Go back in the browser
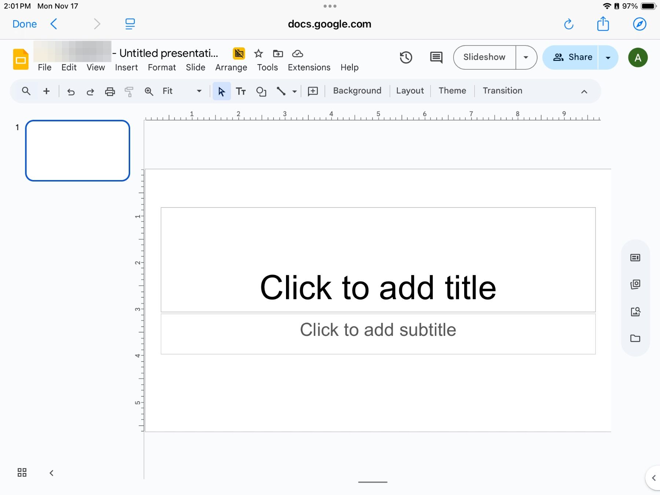Viewport: 660px width, 495px height. point(54,24)
